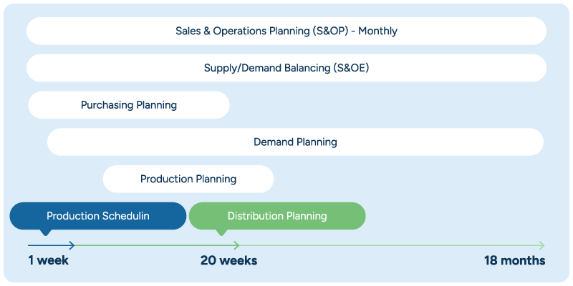Click the Purchasing Planning bar

click(x=129, y=105)
